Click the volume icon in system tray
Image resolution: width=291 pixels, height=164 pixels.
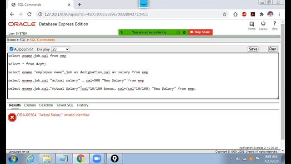(237, 159)
